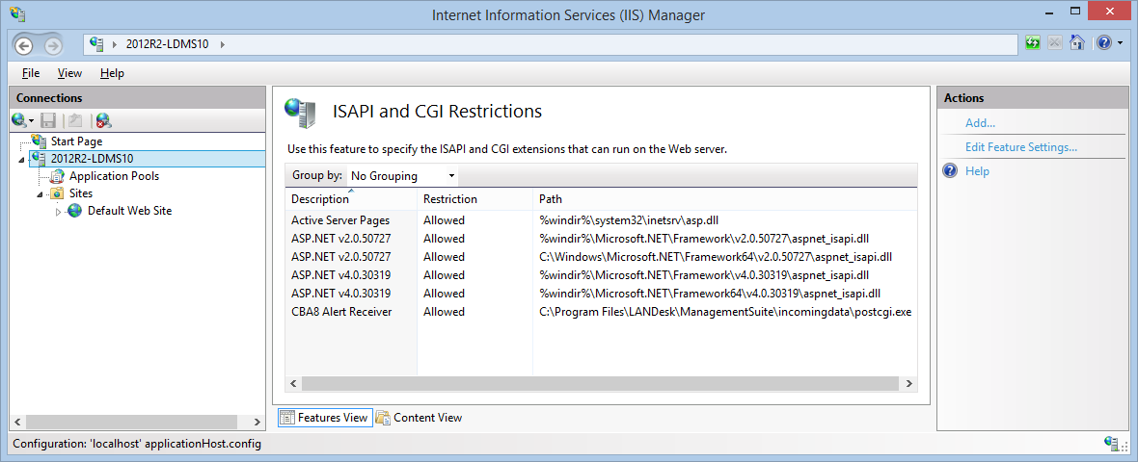Click the Back navigation arrow
The image size is (1138, 462).
[x=24, y=45]
